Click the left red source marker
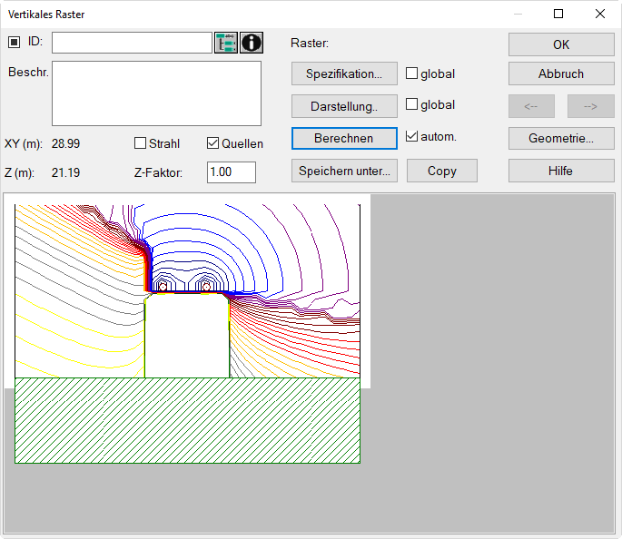622x539 pixels. click(163, 287)
